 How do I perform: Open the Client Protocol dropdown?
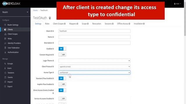[x=94, y=66]
